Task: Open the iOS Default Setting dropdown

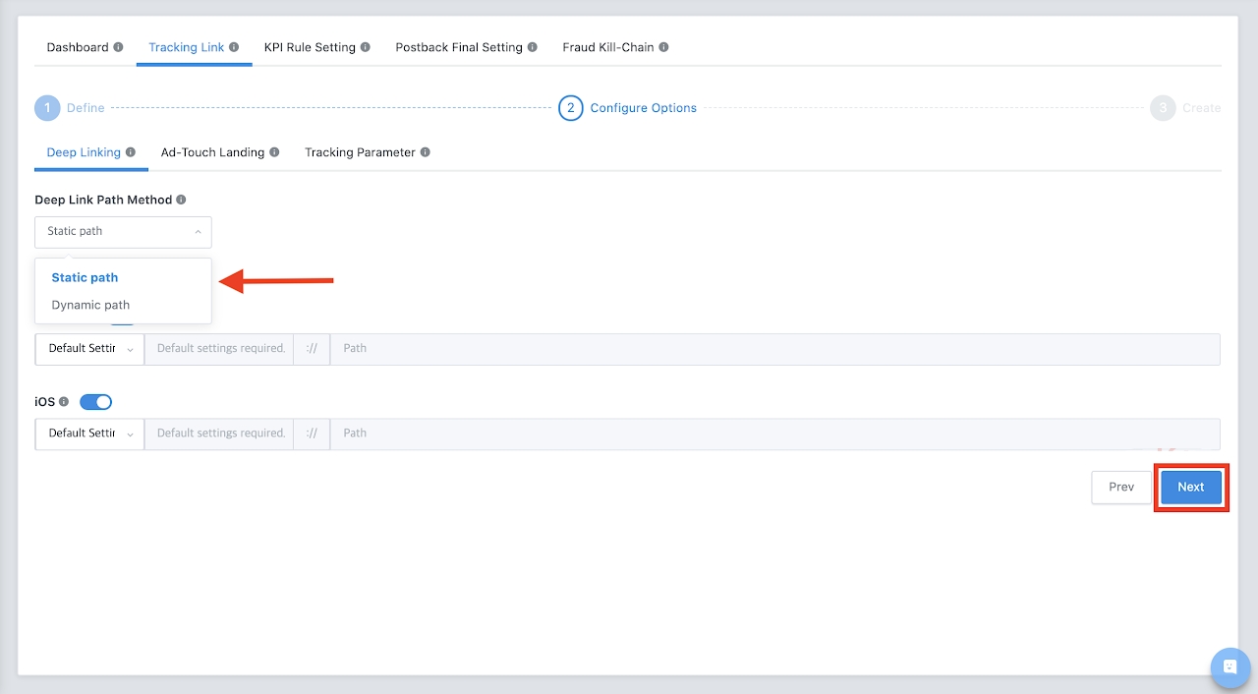Action: point(89,434)
